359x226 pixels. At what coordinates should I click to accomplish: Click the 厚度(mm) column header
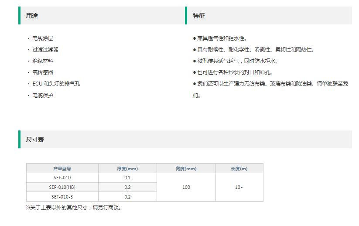127,168
